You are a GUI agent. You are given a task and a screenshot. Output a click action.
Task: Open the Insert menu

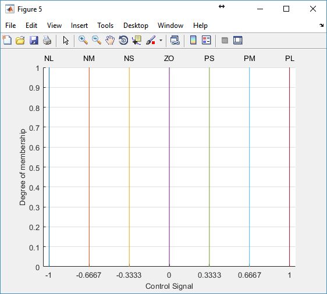pos(79,26)
